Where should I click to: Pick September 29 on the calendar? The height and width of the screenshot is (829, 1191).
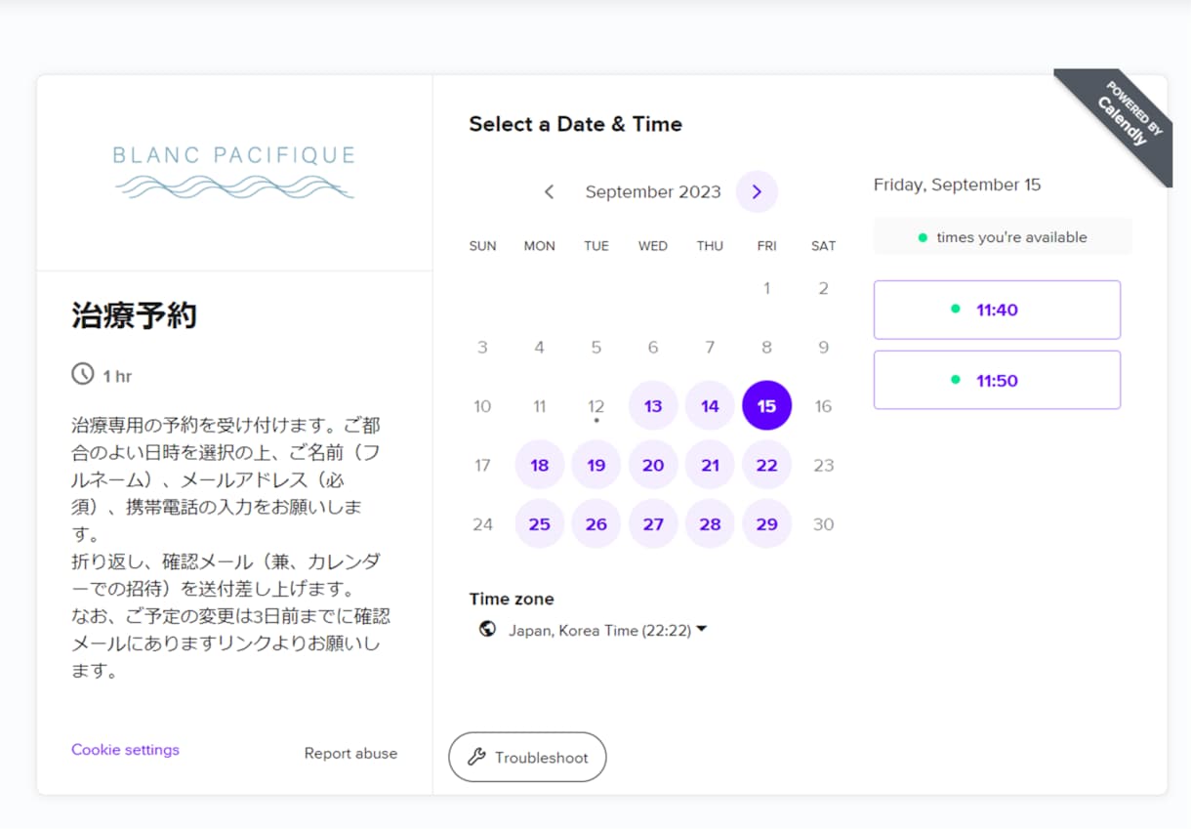click(767, 524)
